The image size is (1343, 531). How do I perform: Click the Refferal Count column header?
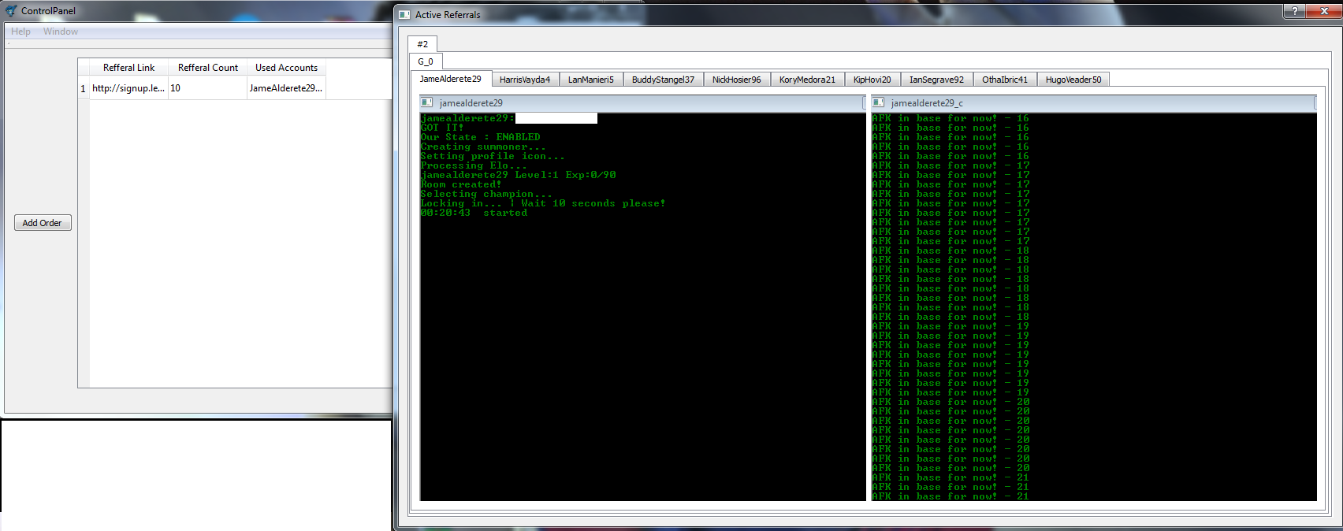pyautogui.click(x=207, y=68)
